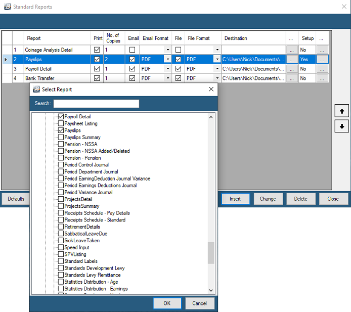
Task: Open setup ellipsis button for Coinage Analysis Detail
Action: click(x=322, y=50)
